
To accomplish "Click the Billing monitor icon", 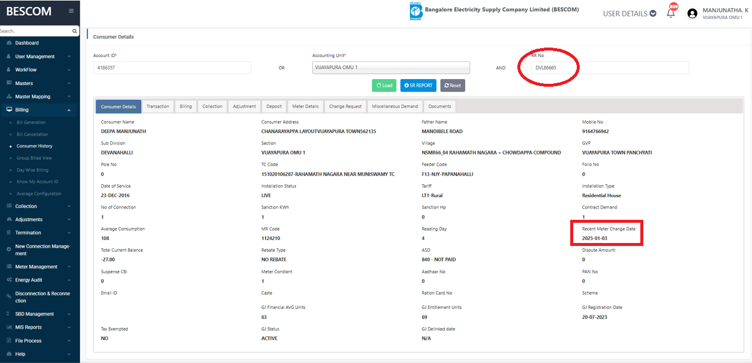I will 9,109.
